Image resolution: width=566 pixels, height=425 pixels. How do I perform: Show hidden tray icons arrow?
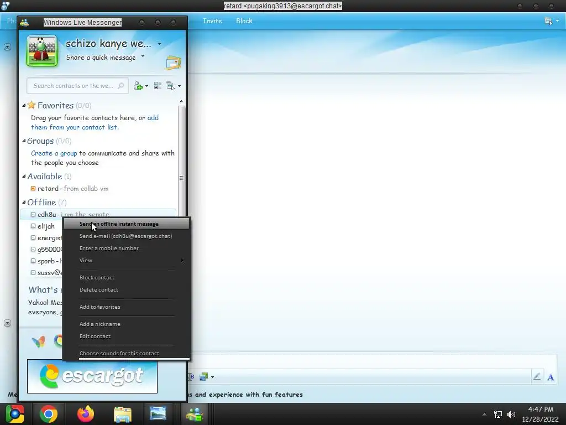coord(484,414)
